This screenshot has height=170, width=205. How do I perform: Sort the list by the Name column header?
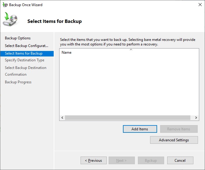(67, 52)
